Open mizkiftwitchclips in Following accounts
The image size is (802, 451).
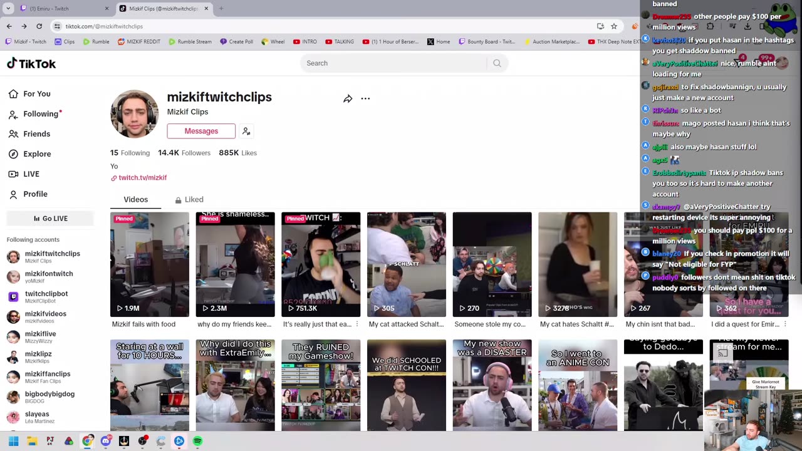(x=50, y=257)
